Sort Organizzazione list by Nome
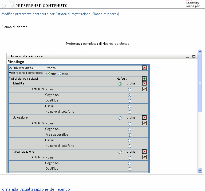The width and height of the screenshot is (205, 191). tap(129, 158)
